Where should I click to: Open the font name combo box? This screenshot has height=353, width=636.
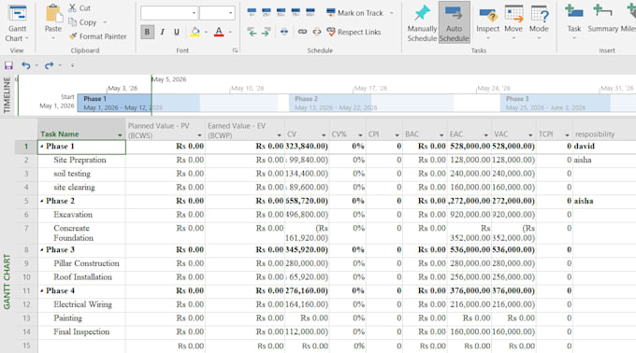pos(168,13)
